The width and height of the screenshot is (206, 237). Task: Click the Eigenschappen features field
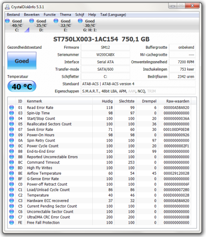[x=138, y=91]
